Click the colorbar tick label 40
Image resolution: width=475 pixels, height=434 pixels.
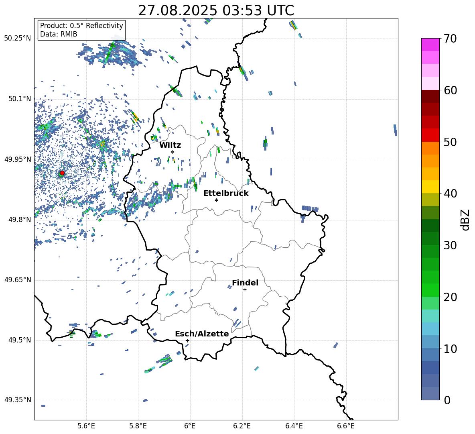tap(451, 194)
